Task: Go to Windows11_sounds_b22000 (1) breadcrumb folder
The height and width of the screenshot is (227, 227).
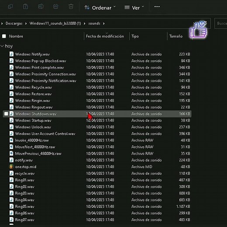Action: click(x=55, y=23)
